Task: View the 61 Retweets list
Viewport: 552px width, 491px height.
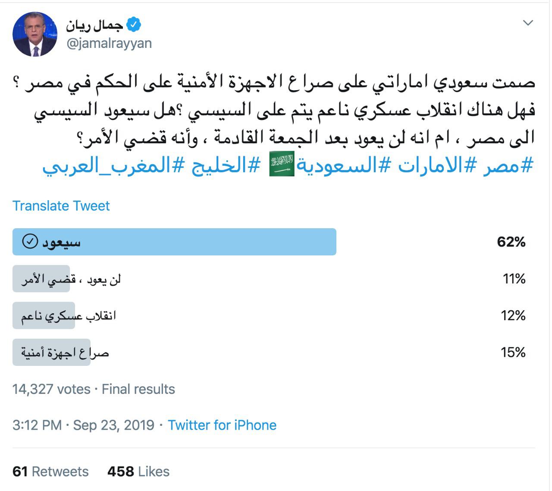Action: pyautogui.click(x=50, y=472)
